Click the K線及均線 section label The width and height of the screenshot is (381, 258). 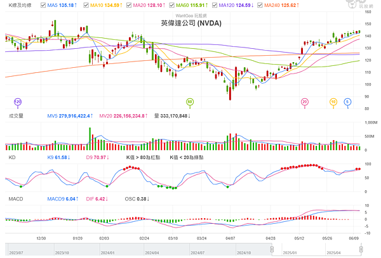pos(20,5)
